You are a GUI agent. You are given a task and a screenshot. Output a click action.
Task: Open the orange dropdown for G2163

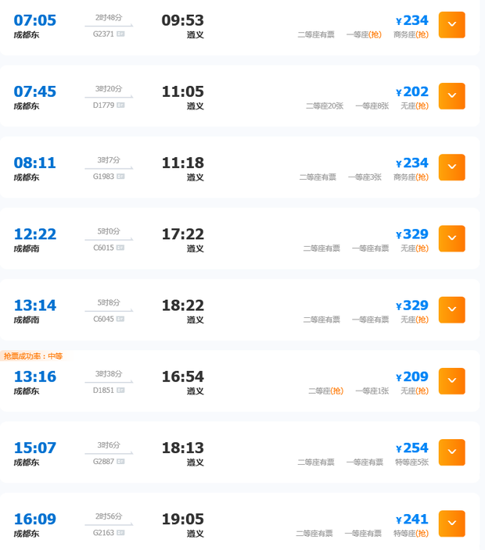coord(451,523)
